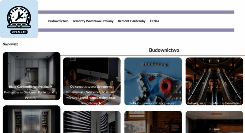This screenshot has width=245, height=133.
Task: Select the Budownictwo section heading
Action: coord(164,50)
